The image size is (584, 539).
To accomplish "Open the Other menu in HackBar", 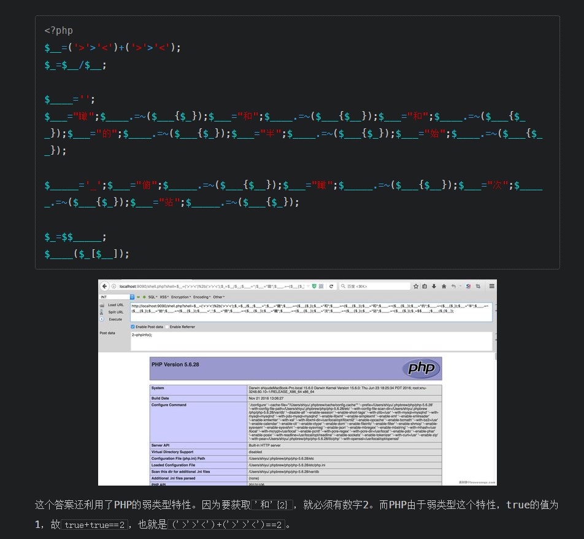I will [x=217, y=297].
